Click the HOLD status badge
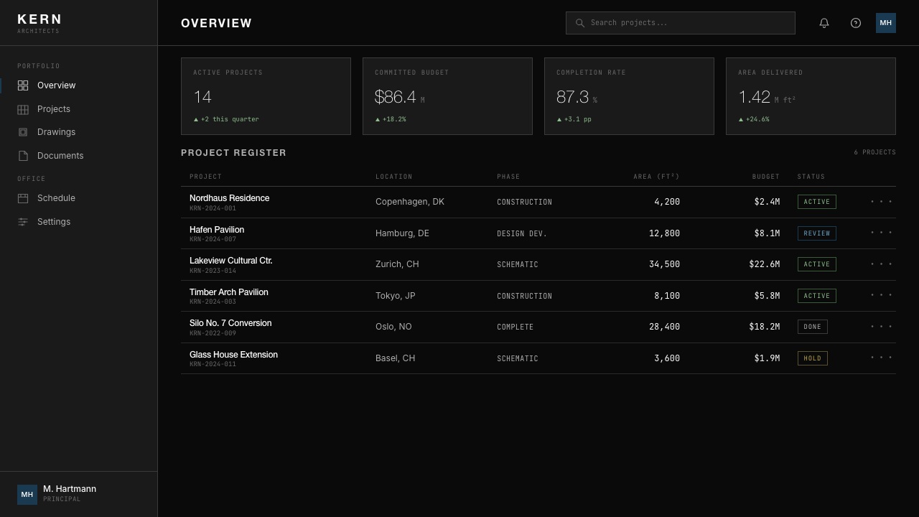This screenshot has height=517, width=919. (813, 358)
